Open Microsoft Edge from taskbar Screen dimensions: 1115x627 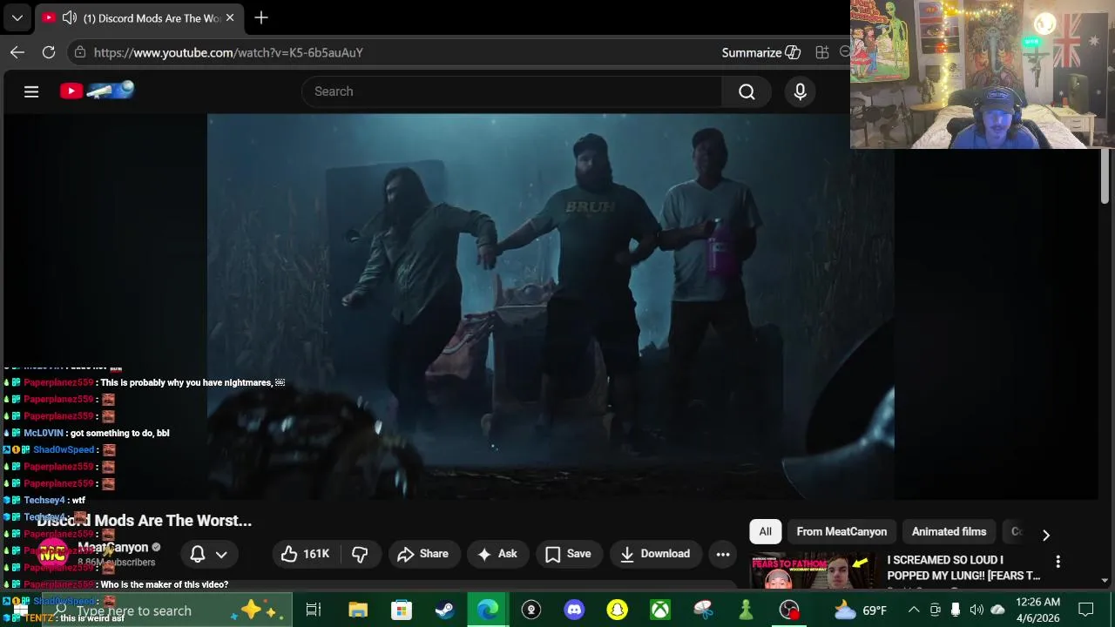(x=488, y=610)
